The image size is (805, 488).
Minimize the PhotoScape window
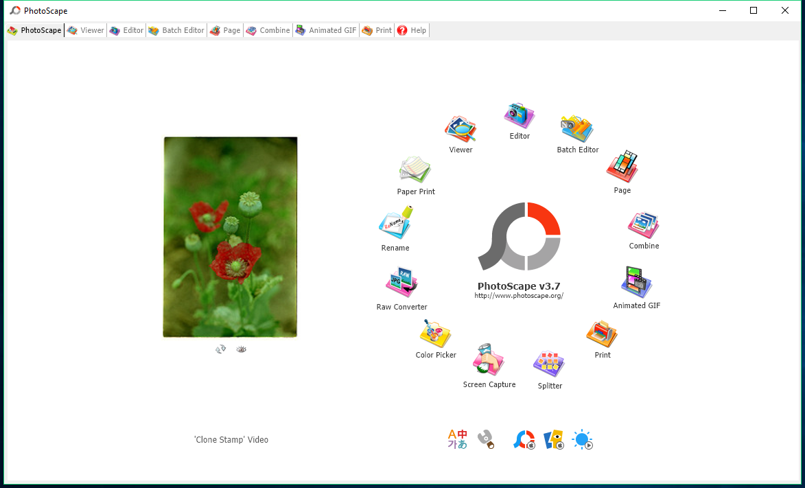(723, 10)
